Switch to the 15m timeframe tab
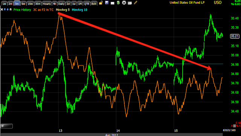Screen dimensions: 241x136 click(30, 4)
